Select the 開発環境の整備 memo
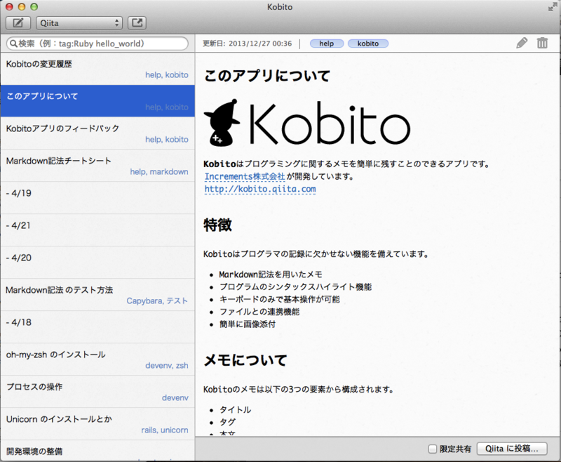 [97, 451]
